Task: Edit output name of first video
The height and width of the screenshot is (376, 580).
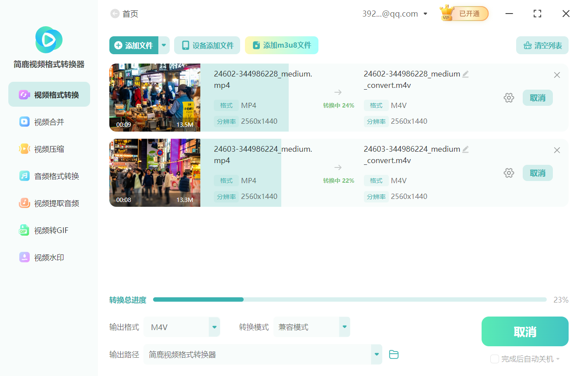Action: [465, 74]
